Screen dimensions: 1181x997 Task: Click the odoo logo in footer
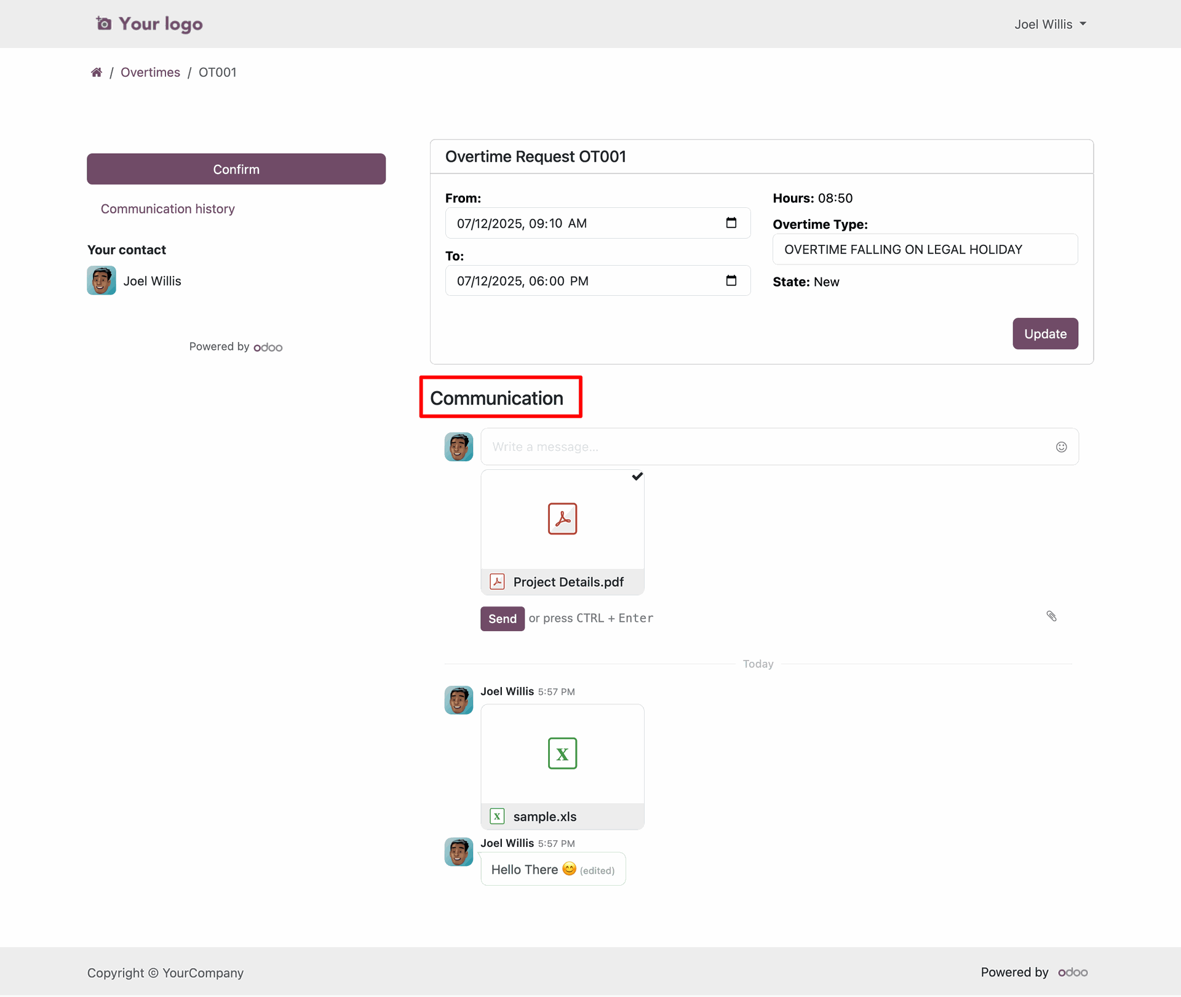pos(1073,972)
